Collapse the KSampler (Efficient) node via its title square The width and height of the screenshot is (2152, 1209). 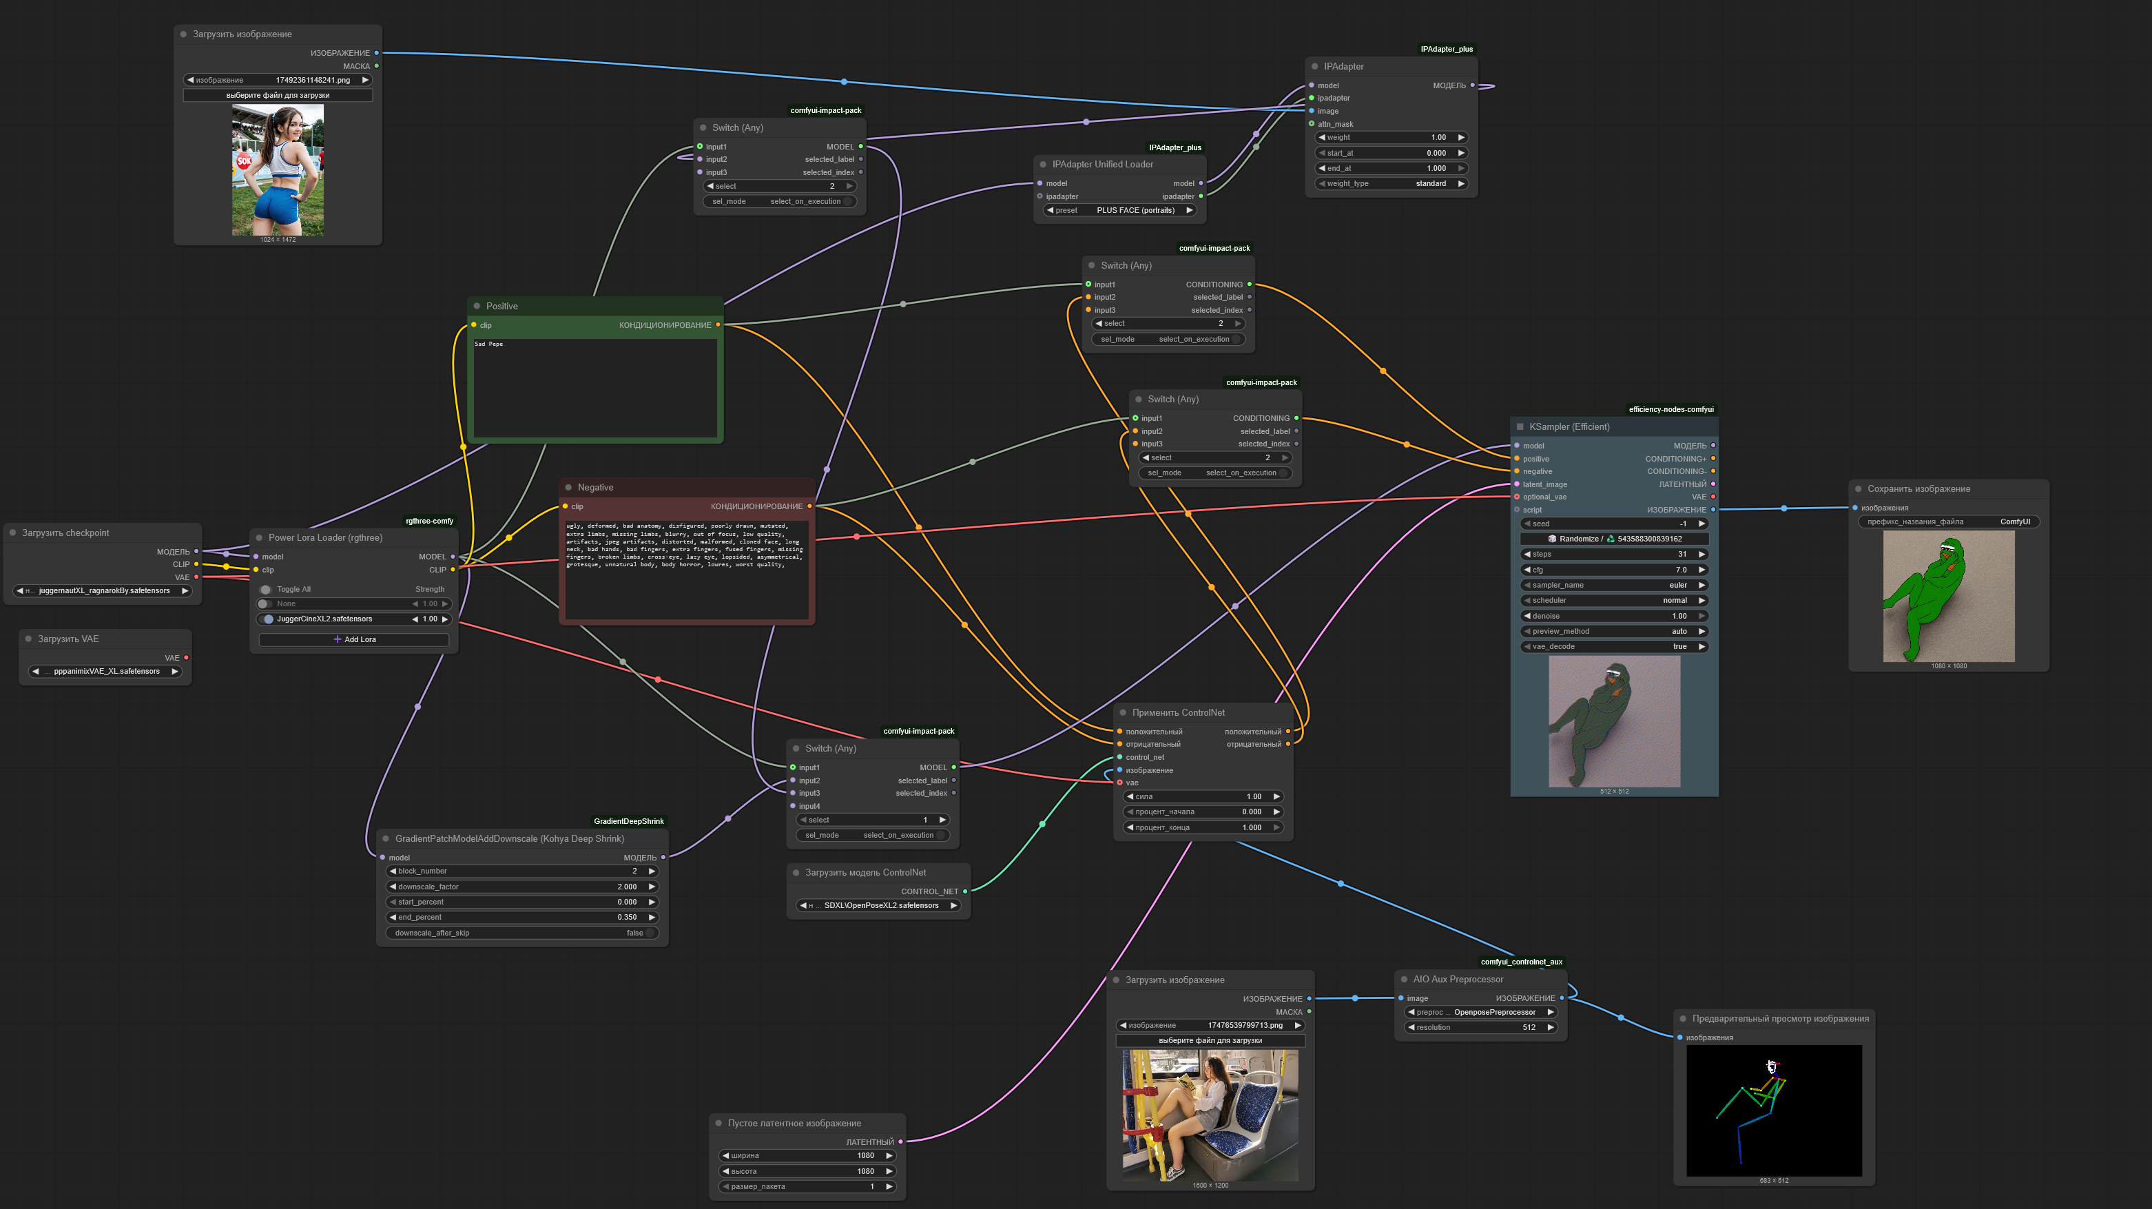[x=1520, y=427]
